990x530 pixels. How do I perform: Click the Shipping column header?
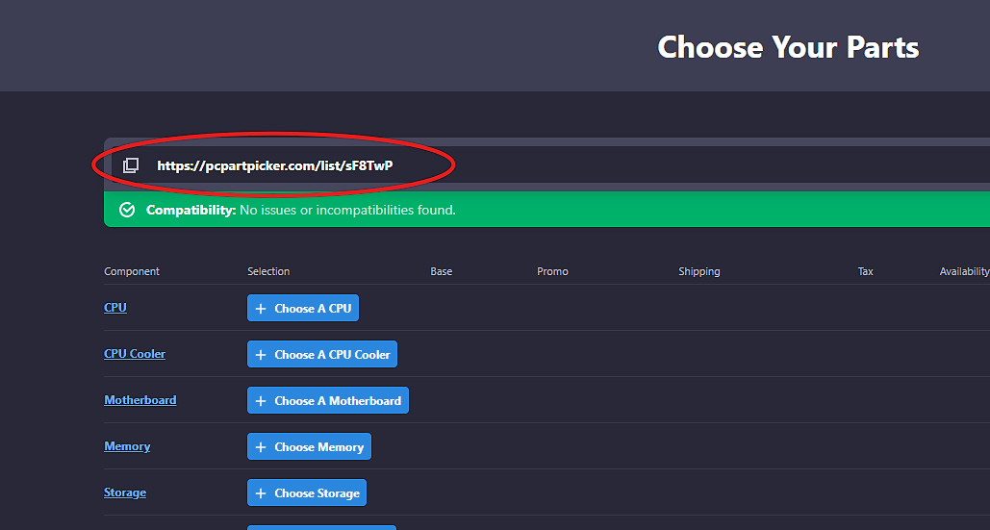(x=698, y=271)
